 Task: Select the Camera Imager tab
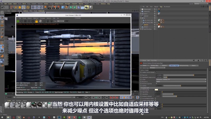(174, 66)
